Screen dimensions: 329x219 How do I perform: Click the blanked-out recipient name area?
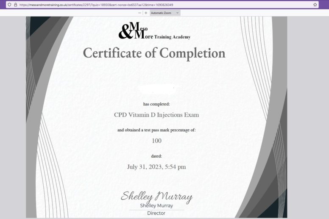coord(156,89)
